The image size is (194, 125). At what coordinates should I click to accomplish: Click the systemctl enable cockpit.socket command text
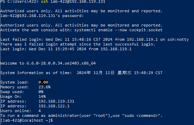(x=118, y=30)
